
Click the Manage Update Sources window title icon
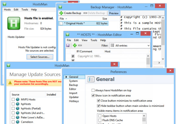click(x=9, y=65)
